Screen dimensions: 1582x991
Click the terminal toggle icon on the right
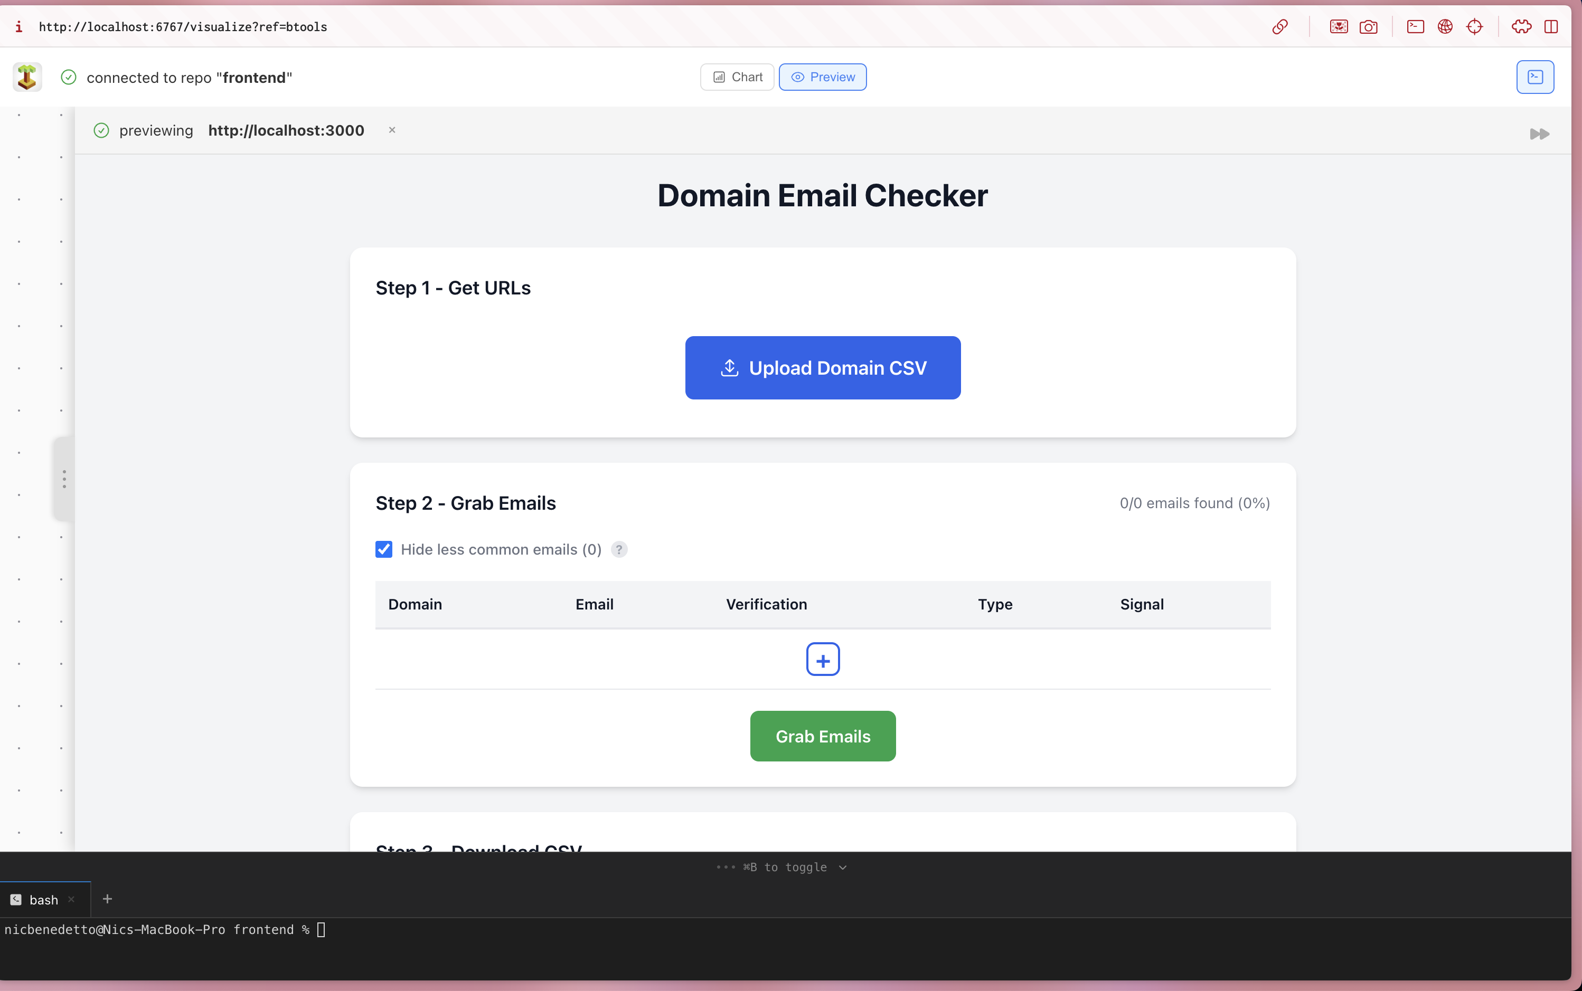tap(1536, 77)
